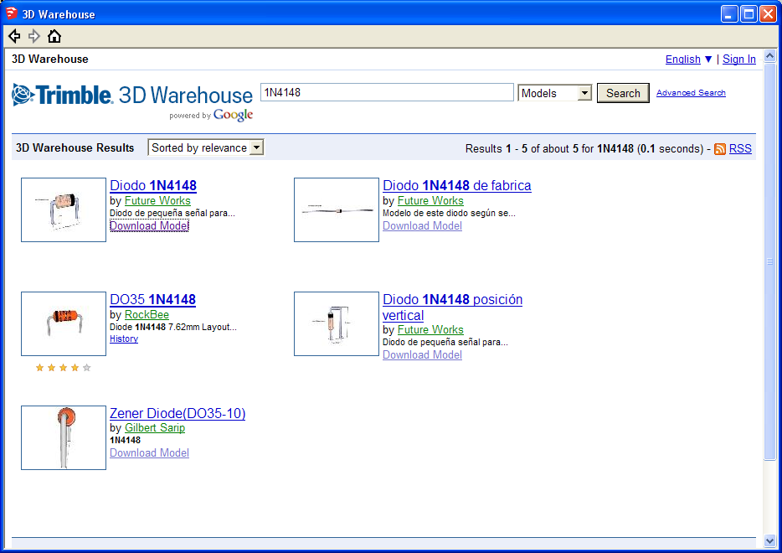The height and width of the screenshot is (553, 782).
Task: Click the Diodo 1N4148 thumbnail image
Action: click(64, 210)
